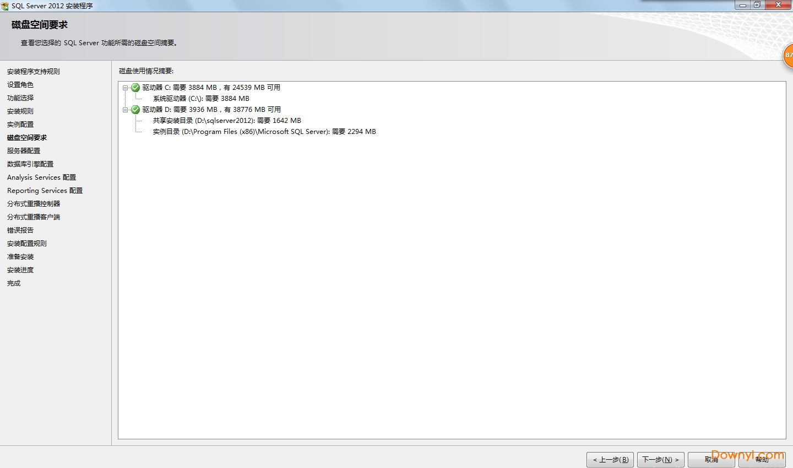The height and width of the screenshot is (468, 793).
Task: Select Reporting Services 配置 in sidebar
Action: click(45, 190)
